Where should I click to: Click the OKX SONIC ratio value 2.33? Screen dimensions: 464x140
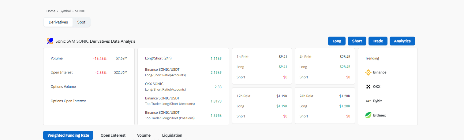[218, 87]
